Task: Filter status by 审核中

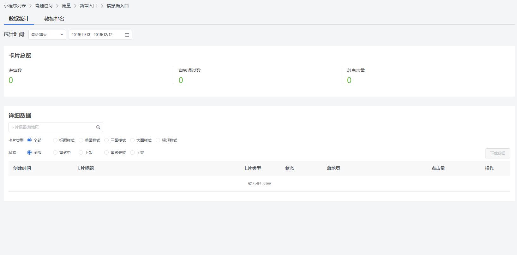Action: point(55,153)
